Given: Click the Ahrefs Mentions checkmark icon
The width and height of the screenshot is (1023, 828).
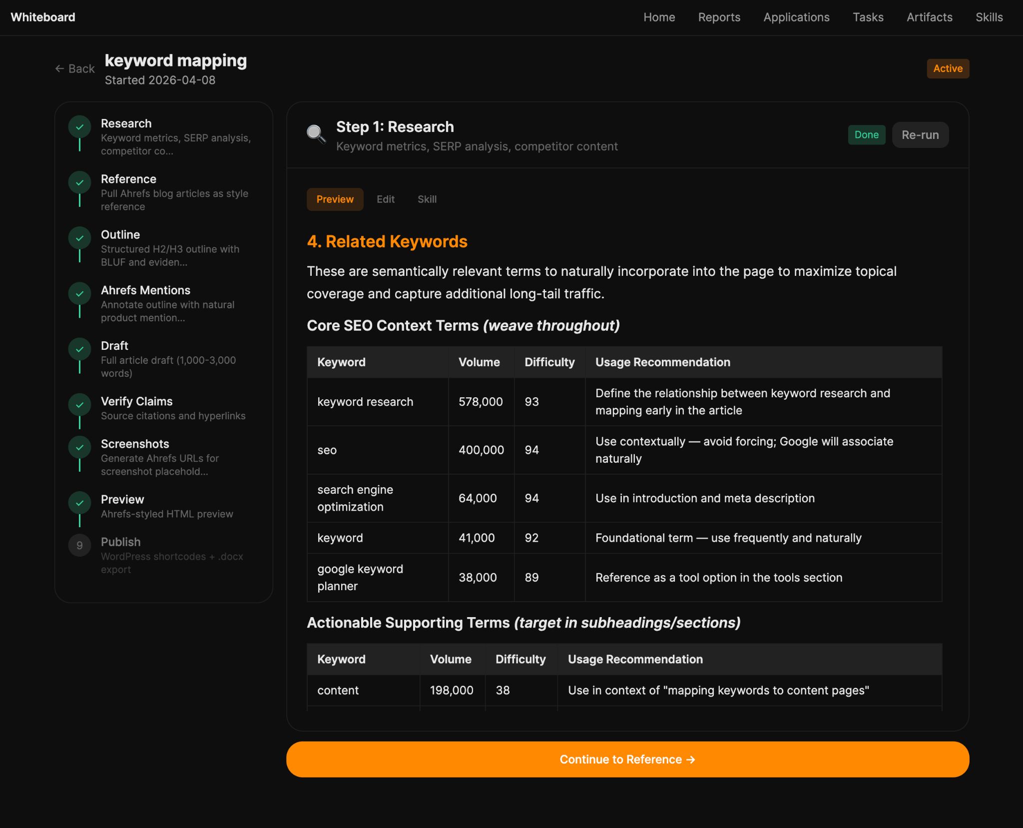Looking at the screenshot, I should pyautogui.click(x=79, y=293).
